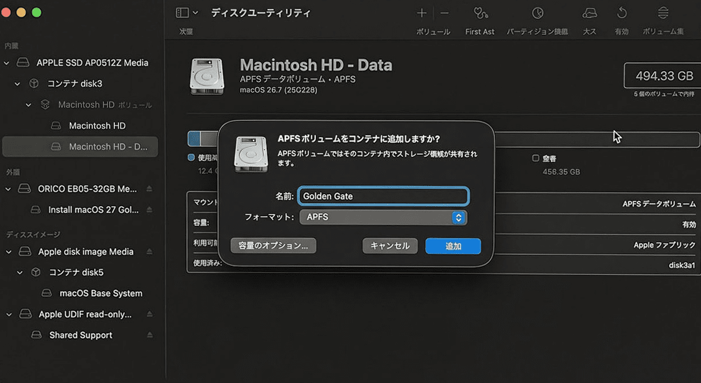Select the Macintosh HD - D... sidebar row
This screenshot has height=383, width=701.
coord(80,147)
